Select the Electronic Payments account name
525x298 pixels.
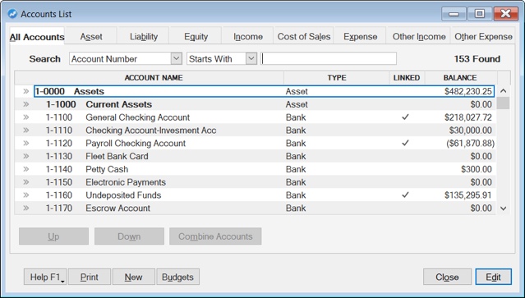(x=126, y=182)
